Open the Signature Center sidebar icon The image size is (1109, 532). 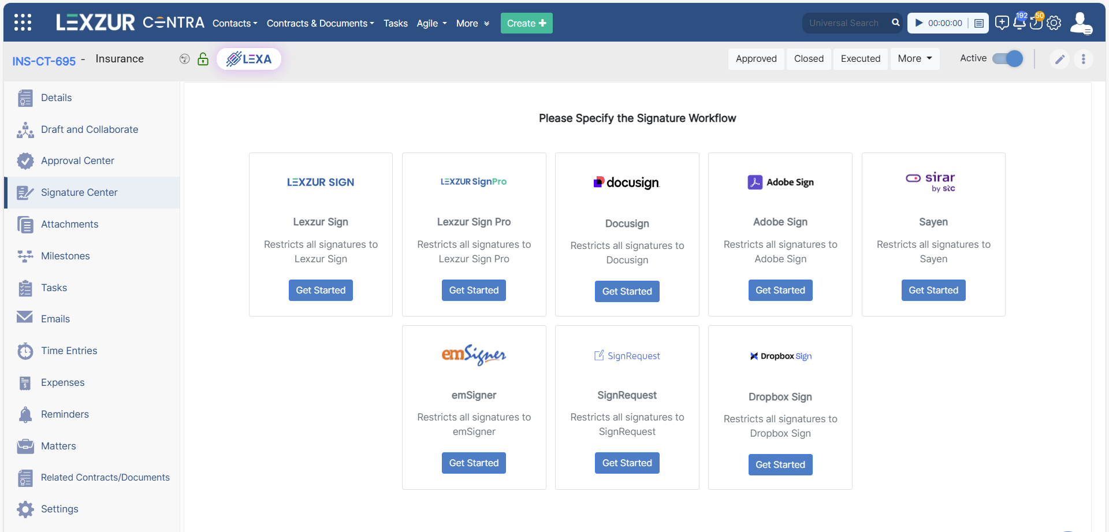25,192
